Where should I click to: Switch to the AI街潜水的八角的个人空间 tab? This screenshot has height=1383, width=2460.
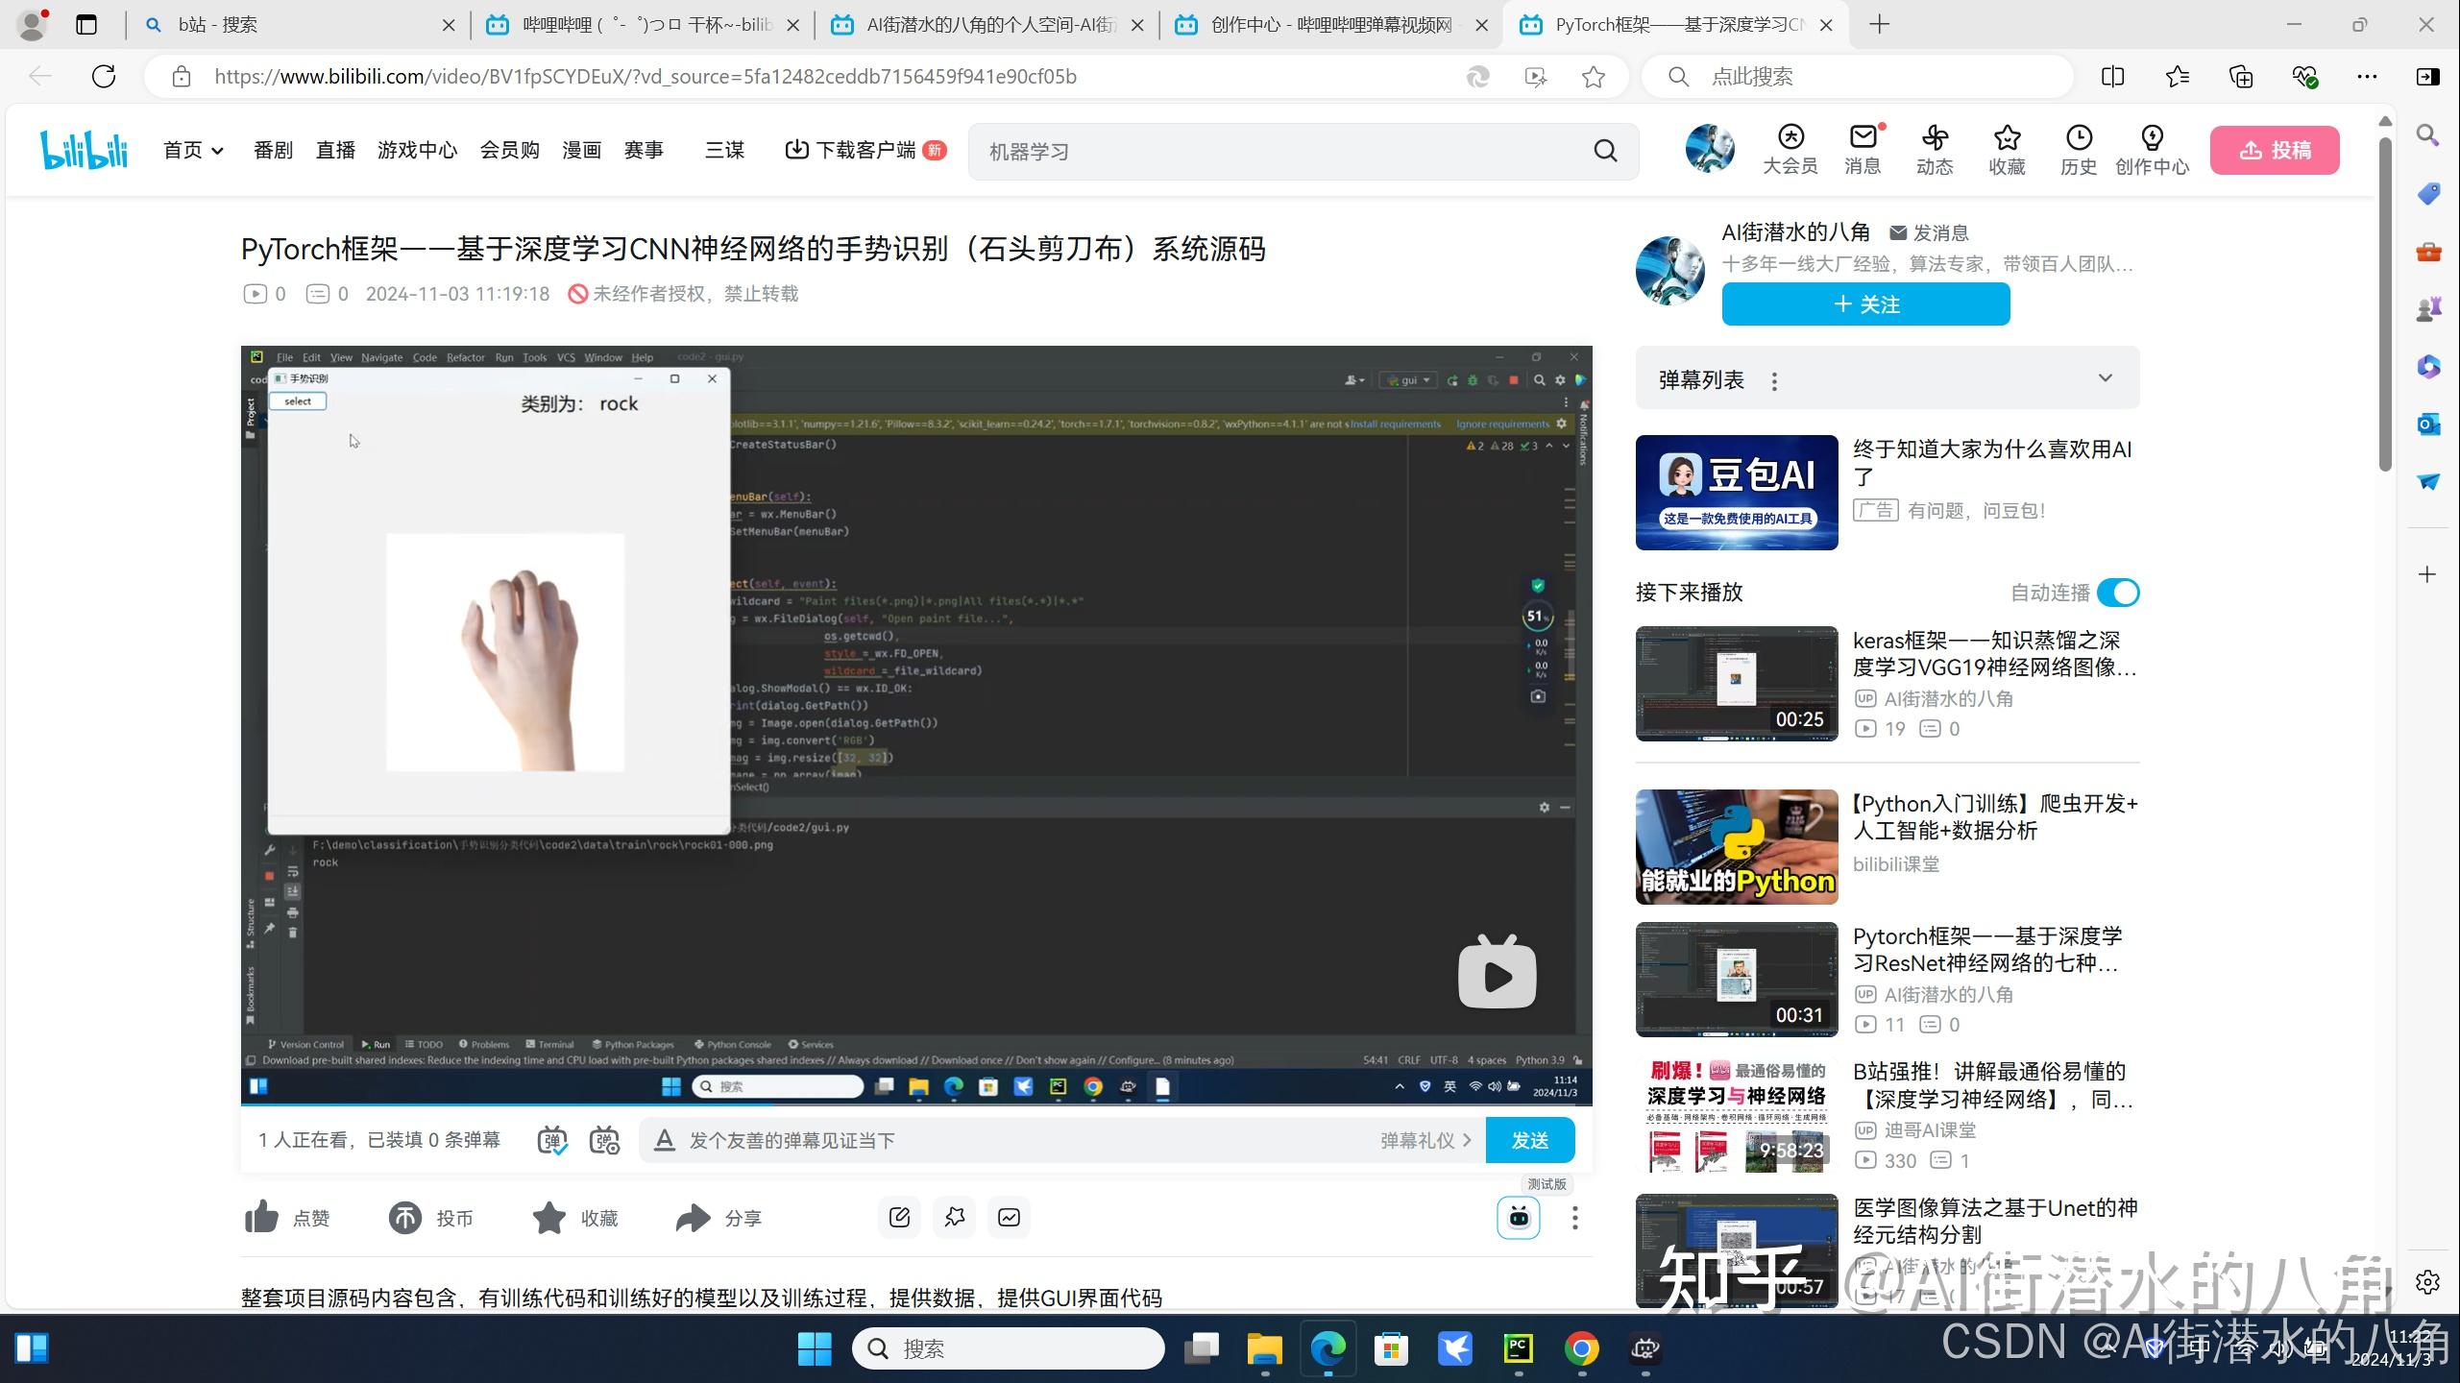[x=987, y=25]
